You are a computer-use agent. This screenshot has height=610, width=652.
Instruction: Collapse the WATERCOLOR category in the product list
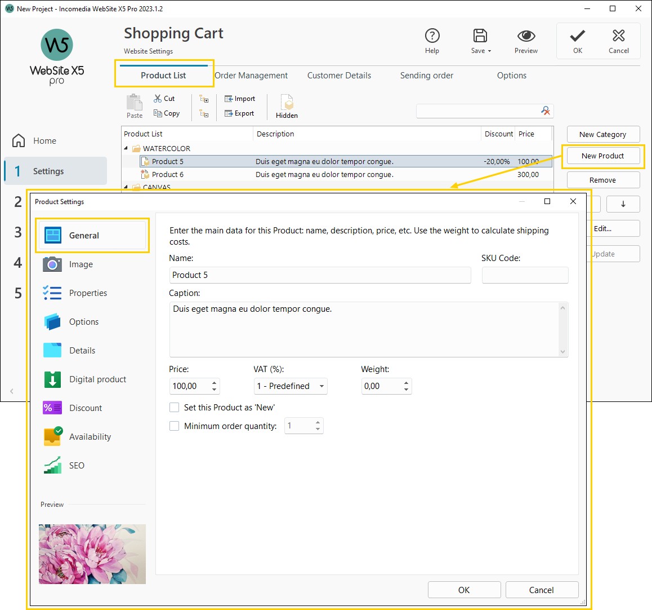pyautogui.click(x=128, y=148)
